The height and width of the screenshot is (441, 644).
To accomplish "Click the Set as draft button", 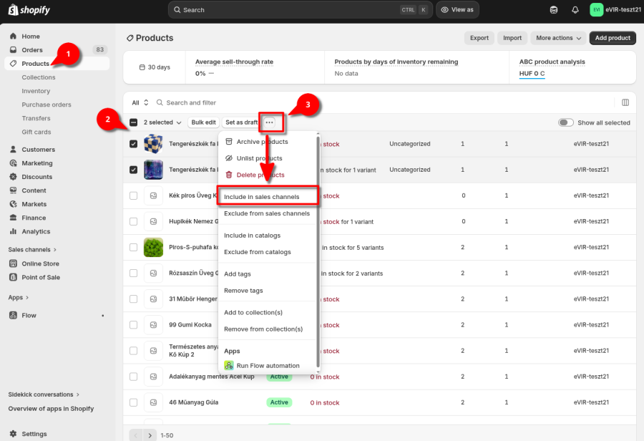I will pos(241,122).
